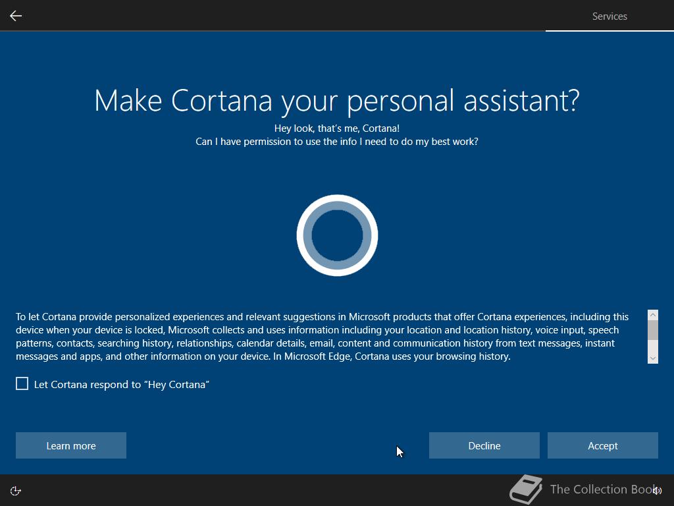Click the volume speaker icon
This screenshot has height=506, width=674.
click(657, 491)
